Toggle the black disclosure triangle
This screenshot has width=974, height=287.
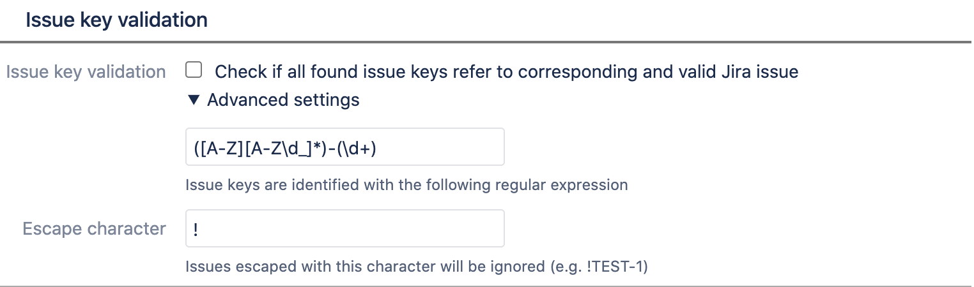[x=194, y=100]
